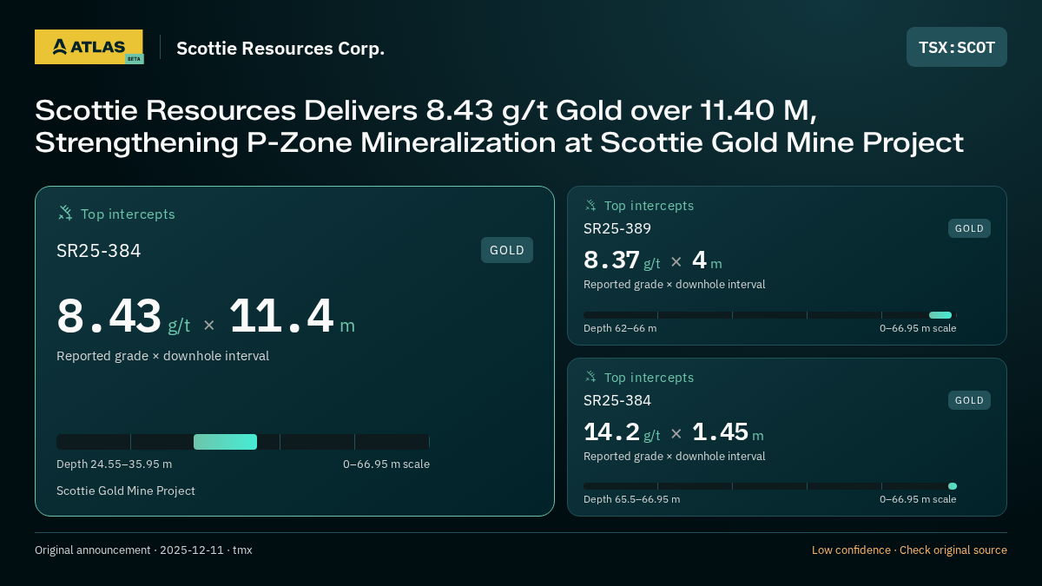Click the 1.45 m interval value
This screenshot has width=1042, height=586.
[728, 432]
